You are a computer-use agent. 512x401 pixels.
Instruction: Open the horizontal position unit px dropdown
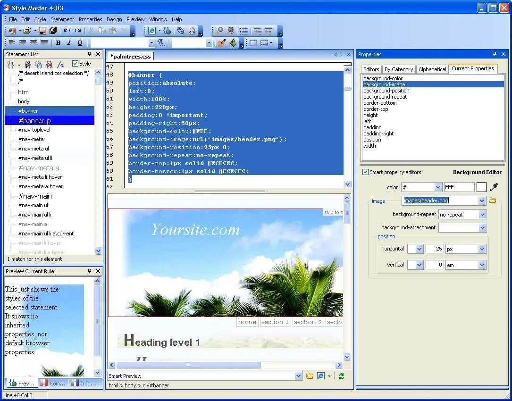[482, 249]
